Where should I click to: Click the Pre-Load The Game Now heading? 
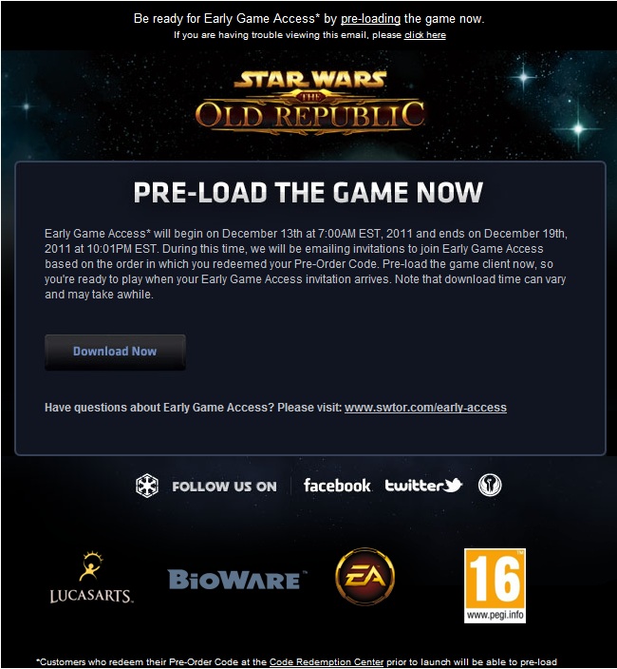tap(308, 192)
